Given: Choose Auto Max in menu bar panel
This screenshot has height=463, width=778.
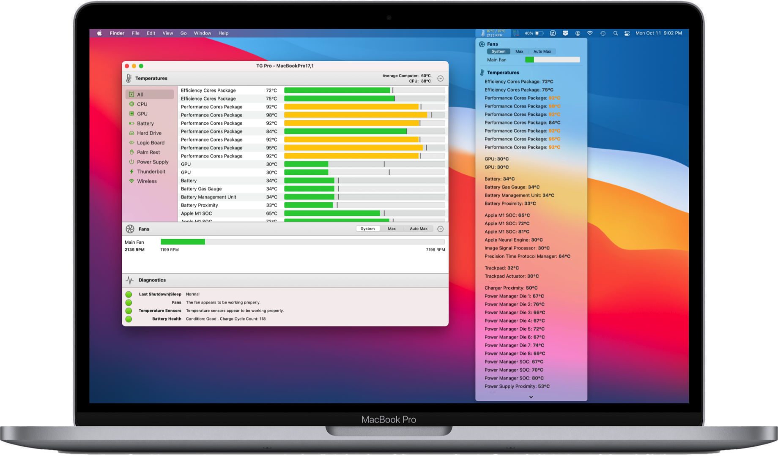Looking at the screenshot, I should pyautogui.click(x=542, y=52).
